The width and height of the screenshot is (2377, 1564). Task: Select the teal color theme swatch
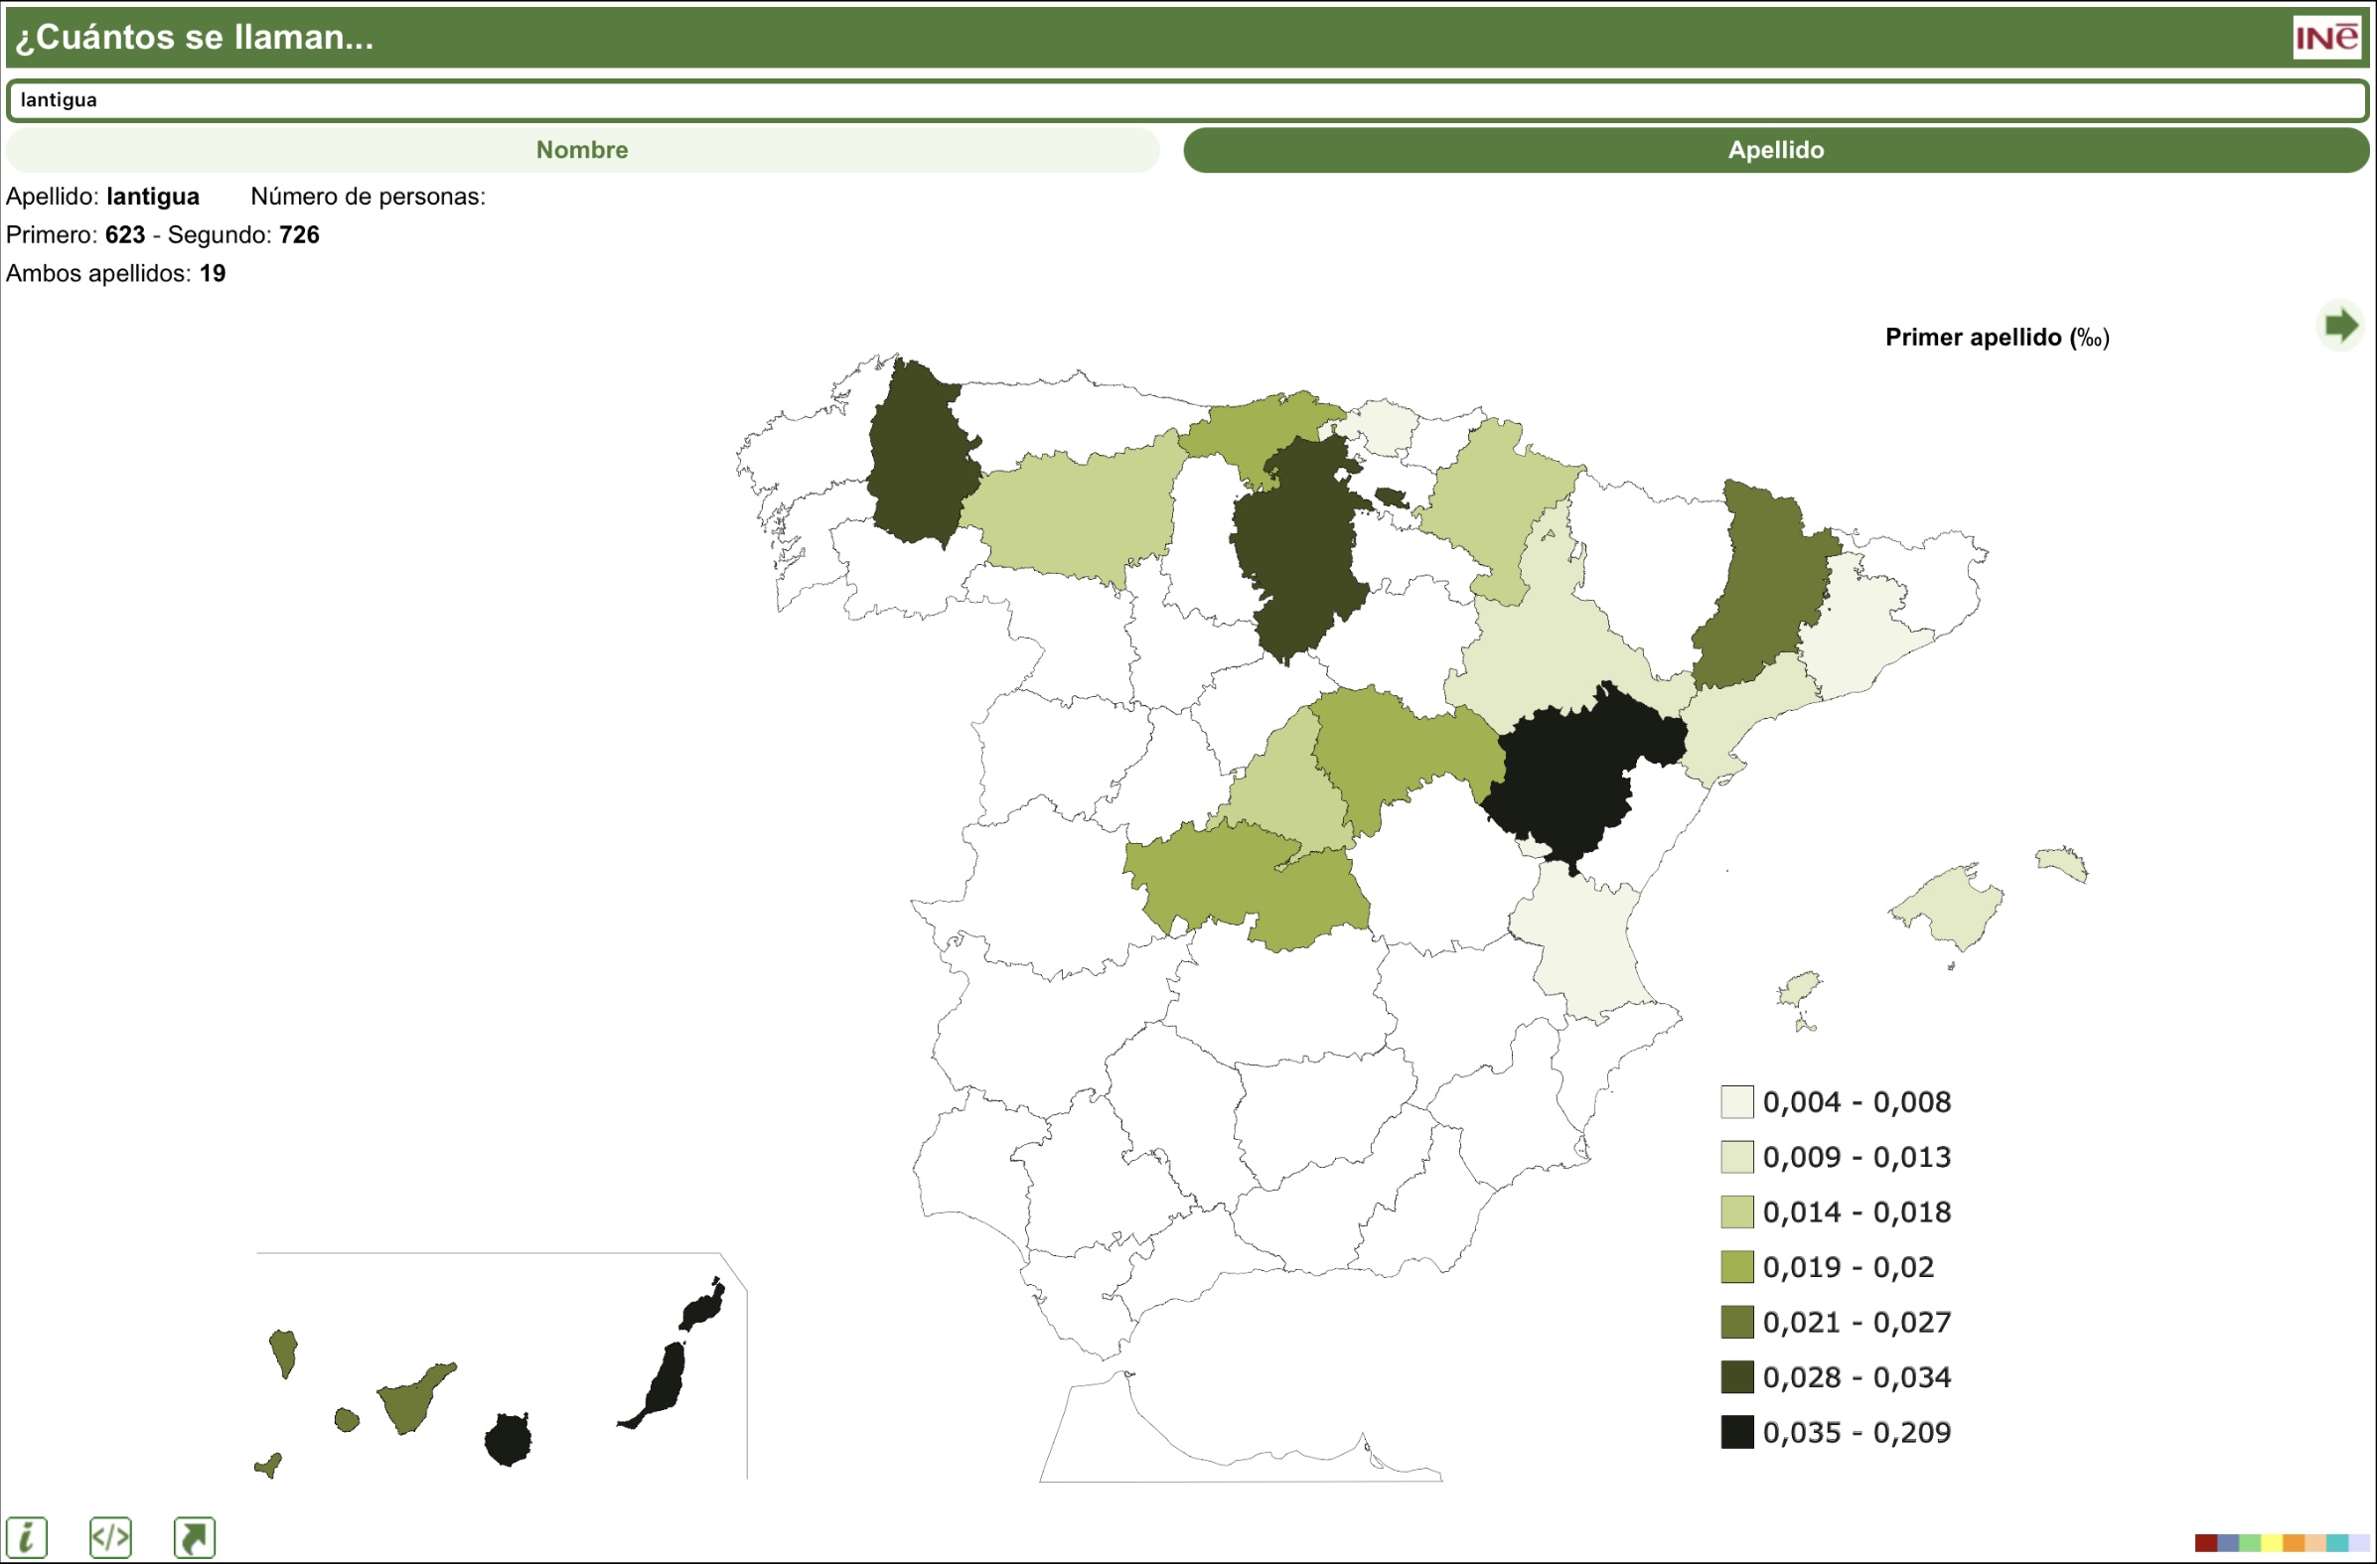2337,1543
